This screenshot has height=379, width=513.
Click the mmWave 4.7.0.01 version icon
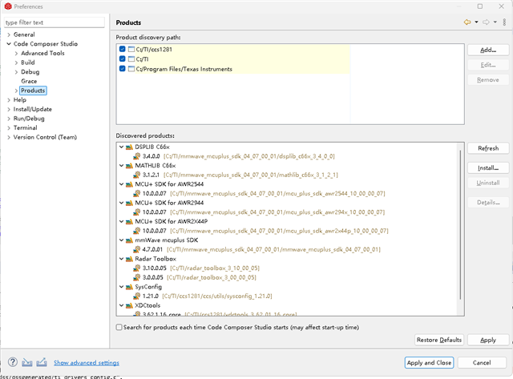(137, 249)
